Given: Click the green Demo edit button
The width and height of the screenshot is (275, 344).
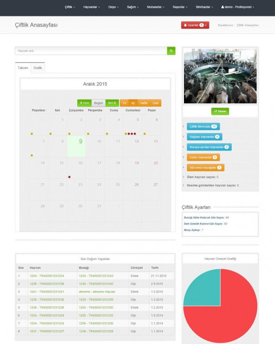Looking at the screenshot, I should pyautogui.click(x=220, y=111).
